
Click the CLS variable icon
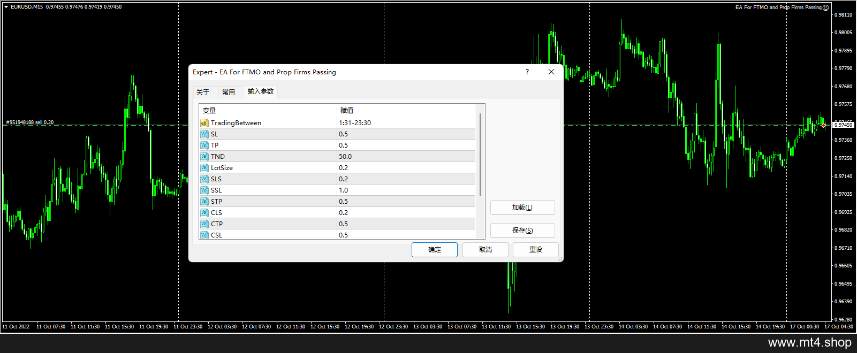204,213
